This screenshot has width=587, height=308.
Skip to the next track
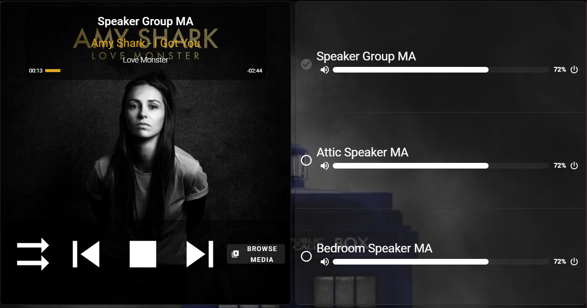(x=200, y=254)
